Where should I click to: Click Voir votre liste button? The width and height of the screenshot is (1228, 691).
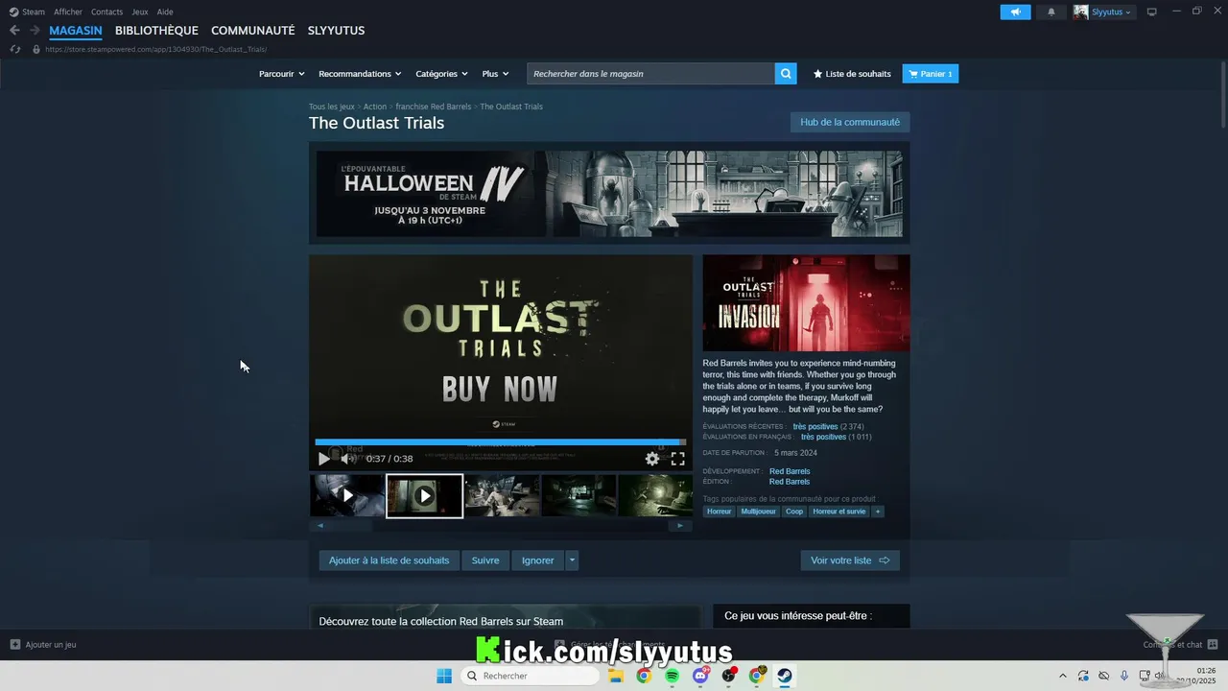point(850,560)
